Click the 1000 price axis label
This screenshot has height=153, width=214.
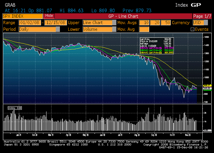[x=207, y=77]
